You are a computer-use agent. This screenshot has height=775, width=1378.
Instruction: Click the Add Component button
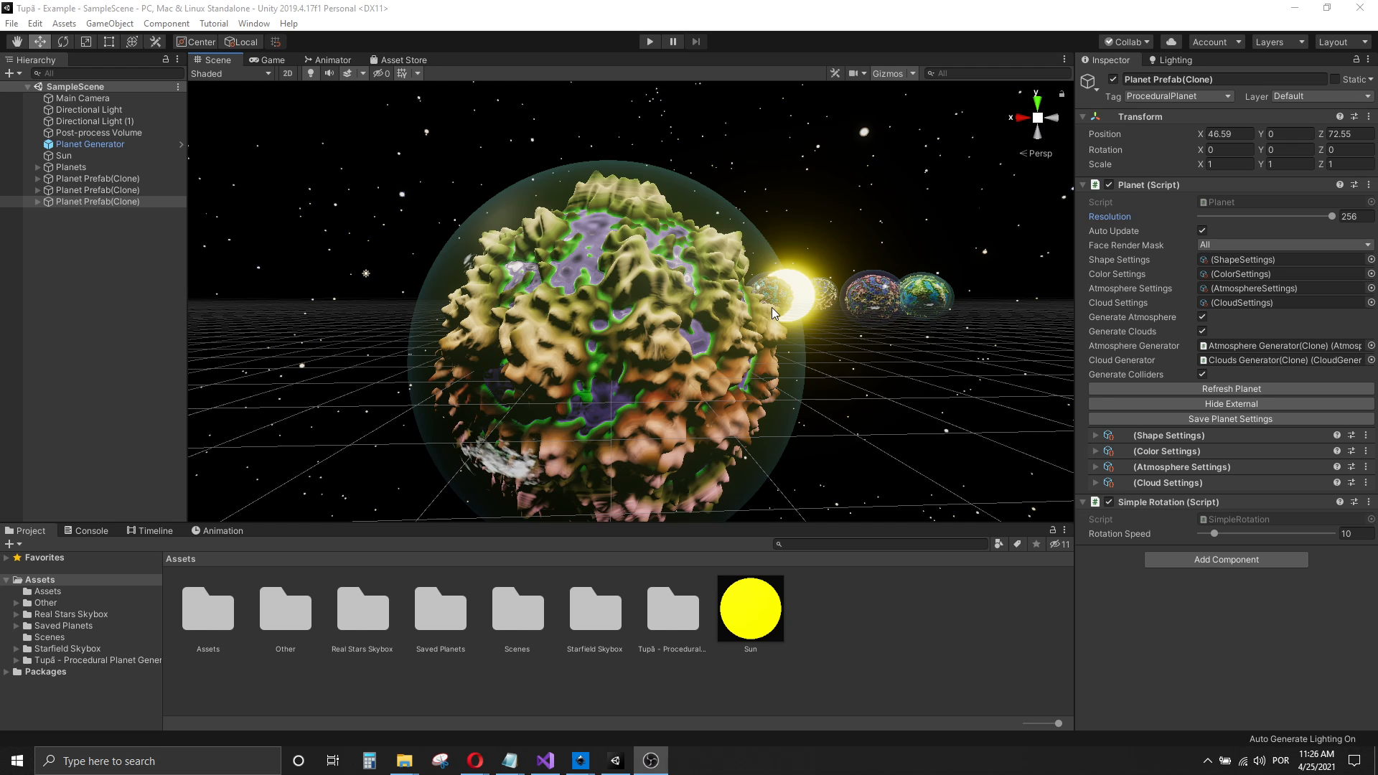tap(1226, 559)
